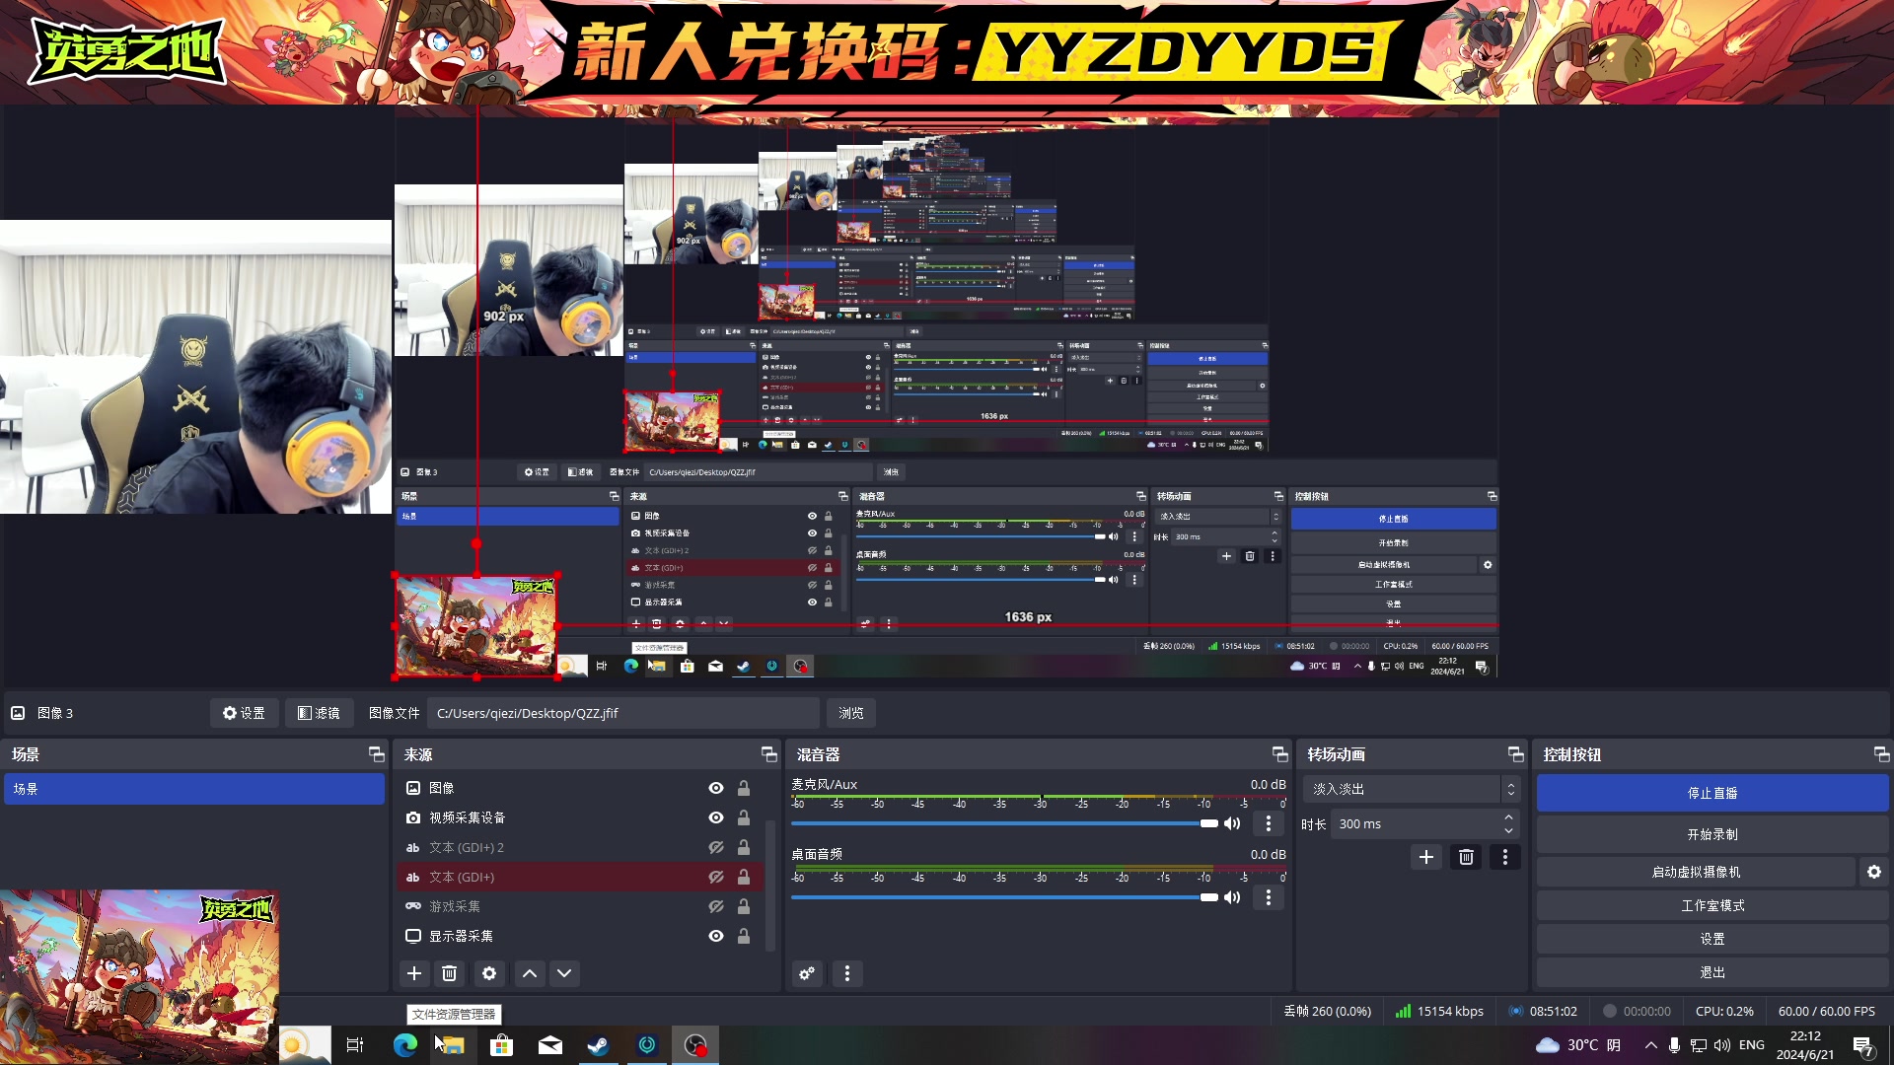The image size is (1894, 1065).
Task: Show the 文本 (GDI+) 2 source
Action: point(716,847)
